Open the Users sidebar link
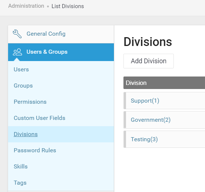 pos(21,70)
